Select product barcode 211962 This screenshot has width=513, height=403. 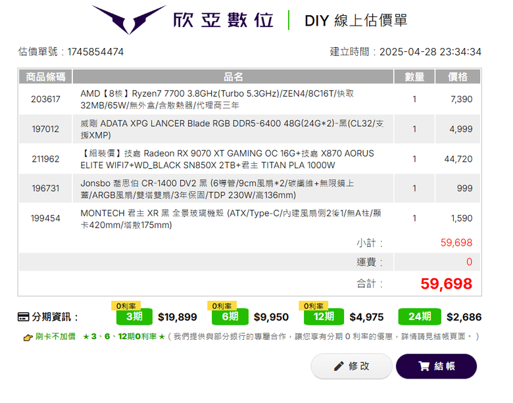pos(45,159)
